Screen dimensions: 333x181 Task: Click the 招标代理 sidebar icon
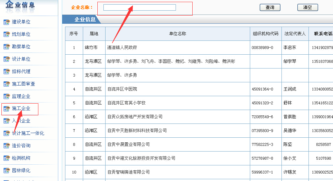point(6,72)
